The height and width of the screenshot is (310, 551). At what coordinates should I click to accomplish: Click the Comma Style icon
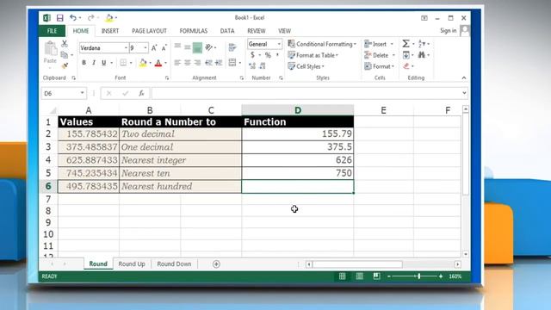[x=277, y=55]
